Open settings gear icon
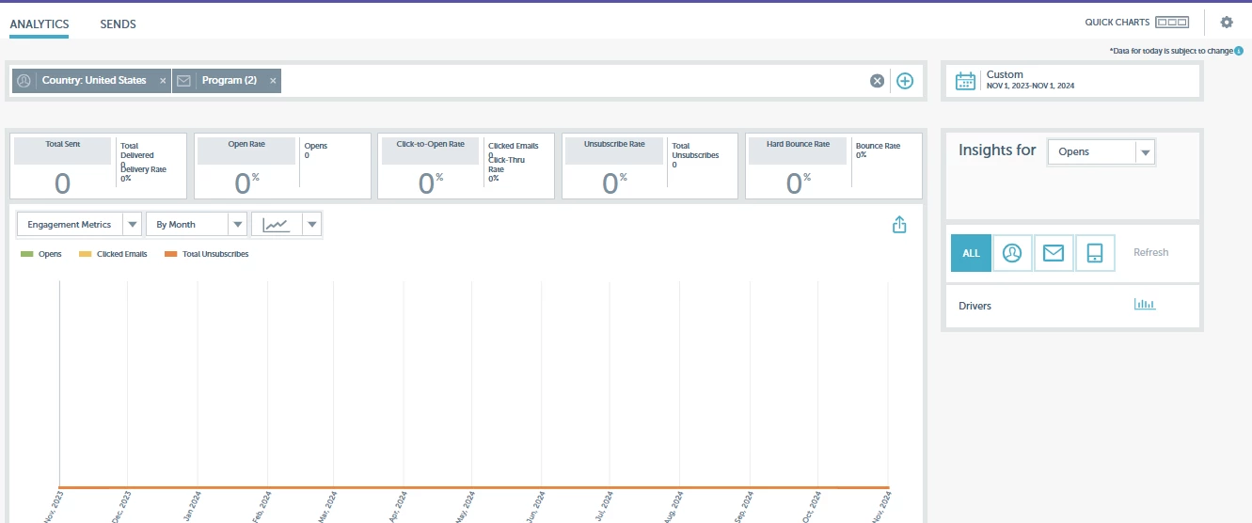The width and height of the screenshot is (1252, 523). coord(1227,22)
